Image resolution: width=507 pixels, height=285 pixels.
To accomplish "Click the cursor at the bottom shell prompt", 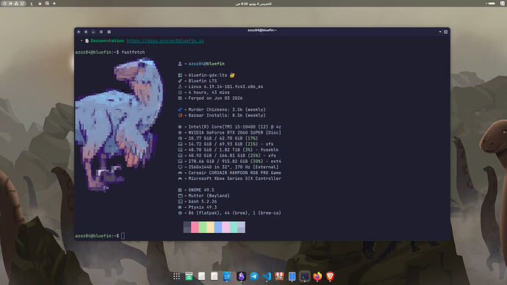I will pyautogui.click(x=123, y=236).
